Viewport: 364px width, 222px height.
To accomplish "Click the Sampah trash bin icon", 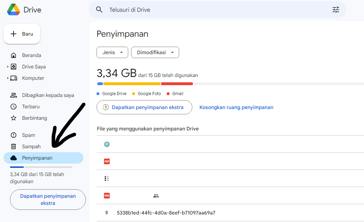I will [14, 146].
